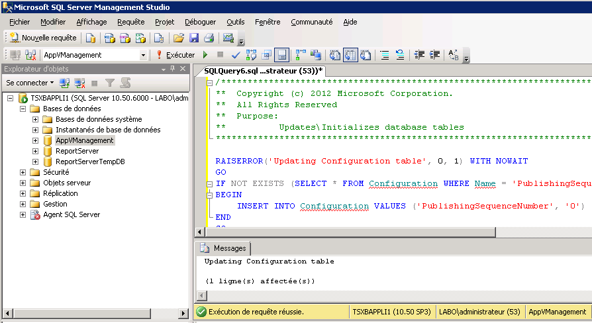Click the Object Explorer horizontal scrollbar thumb
The image size is (592, 323).
tap(82, 313)
